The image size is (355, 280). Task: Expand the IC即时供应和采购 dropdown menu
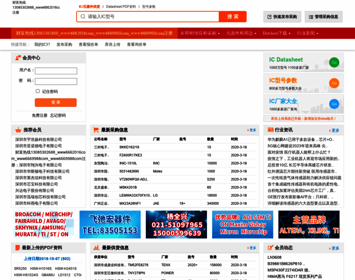click(x=200, y=33)
